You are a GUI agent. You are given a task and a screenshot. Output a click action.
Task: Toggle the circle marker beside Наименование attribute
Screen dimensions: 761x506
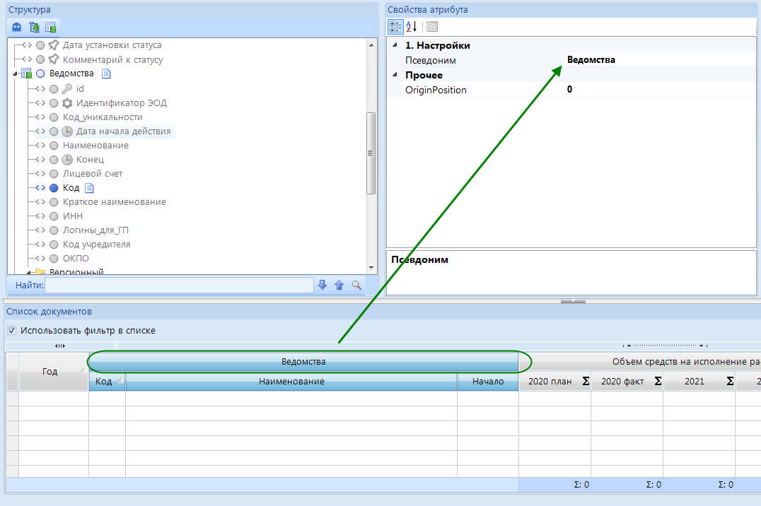pos(54,146)
